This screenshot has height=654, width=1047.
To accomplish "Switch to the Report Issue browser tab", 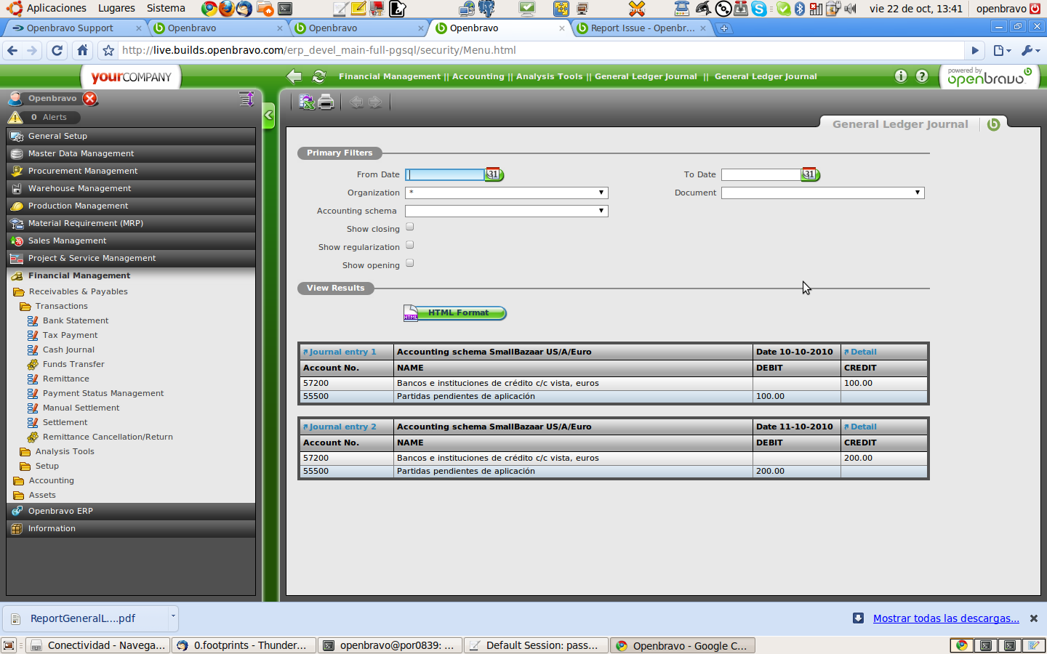I will (641, 28).
